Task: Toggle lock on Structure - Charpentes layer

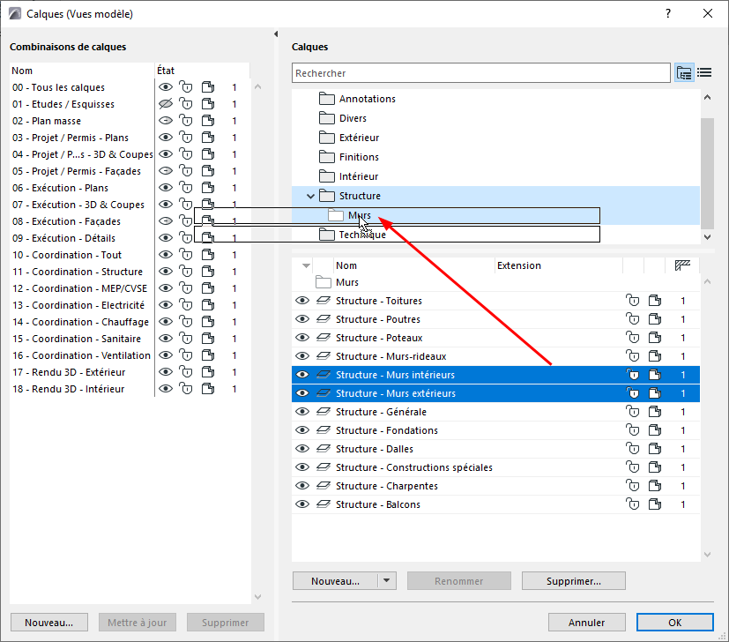Action: coord(632,486)
